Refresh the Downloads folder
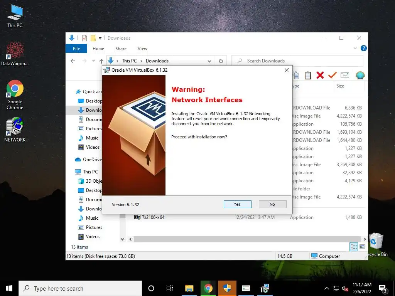 [221, 61]
